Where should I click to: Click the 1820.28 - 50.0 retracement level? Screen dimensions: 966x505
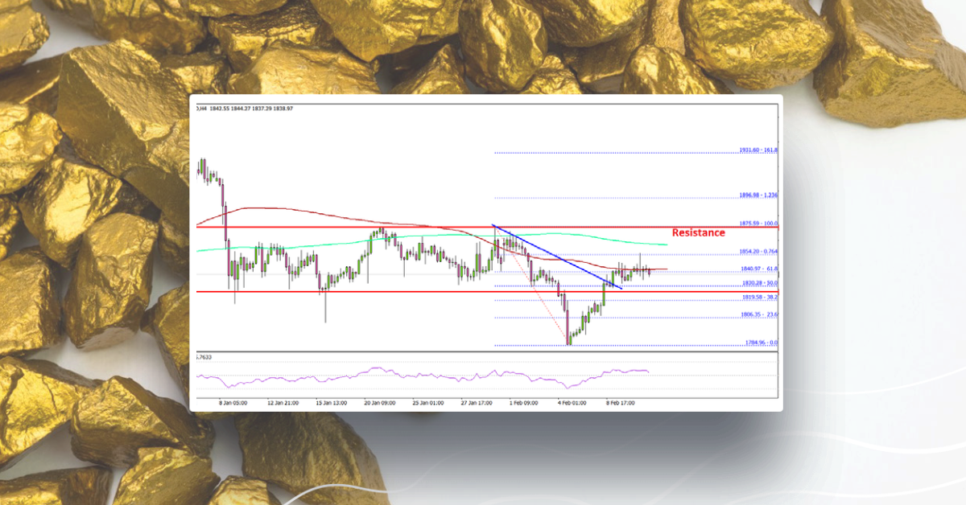point(758,281)
